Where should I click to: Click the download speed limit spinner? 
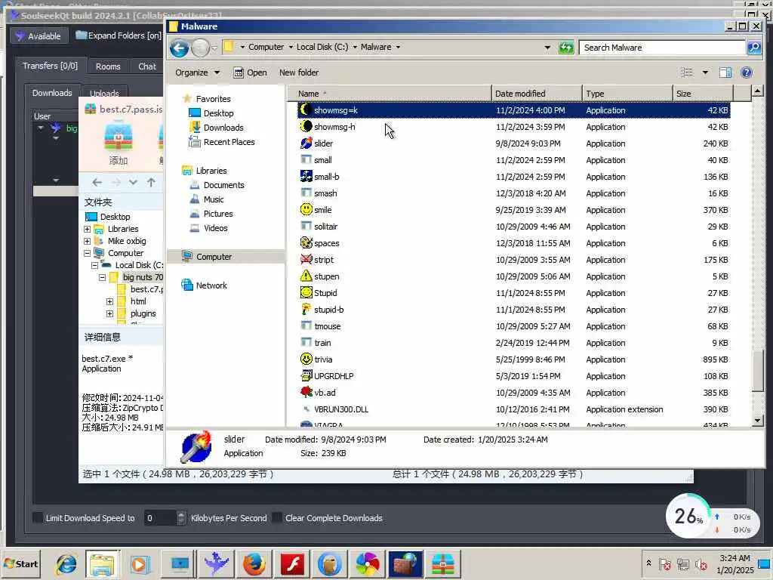click(181, 518)
